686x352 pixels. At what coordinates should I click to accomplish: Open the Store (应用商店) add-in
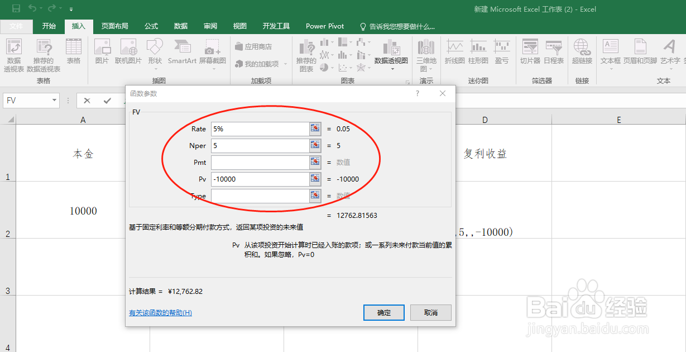(253, 47)
